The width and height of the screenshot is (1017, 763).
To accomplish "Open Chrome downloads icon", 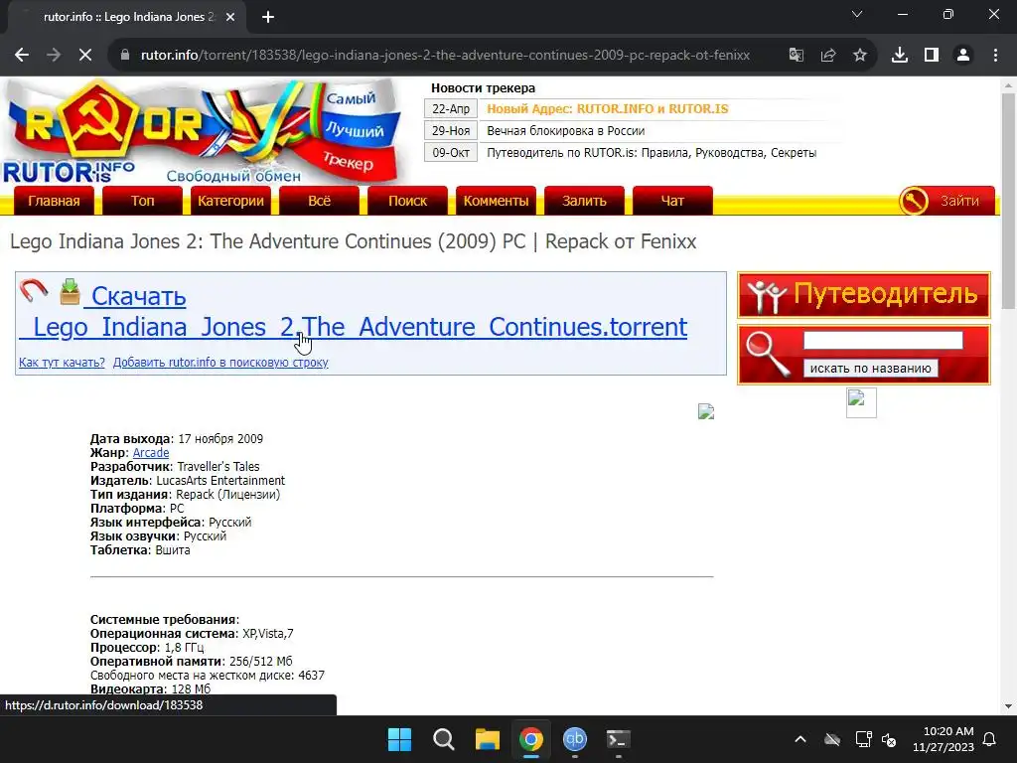I will point(900,56).
